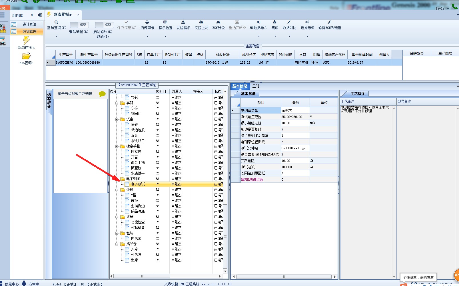The image size is (459, 286).
Task: Click the 电测章类型 parameter value field
Action: point(295,110)
